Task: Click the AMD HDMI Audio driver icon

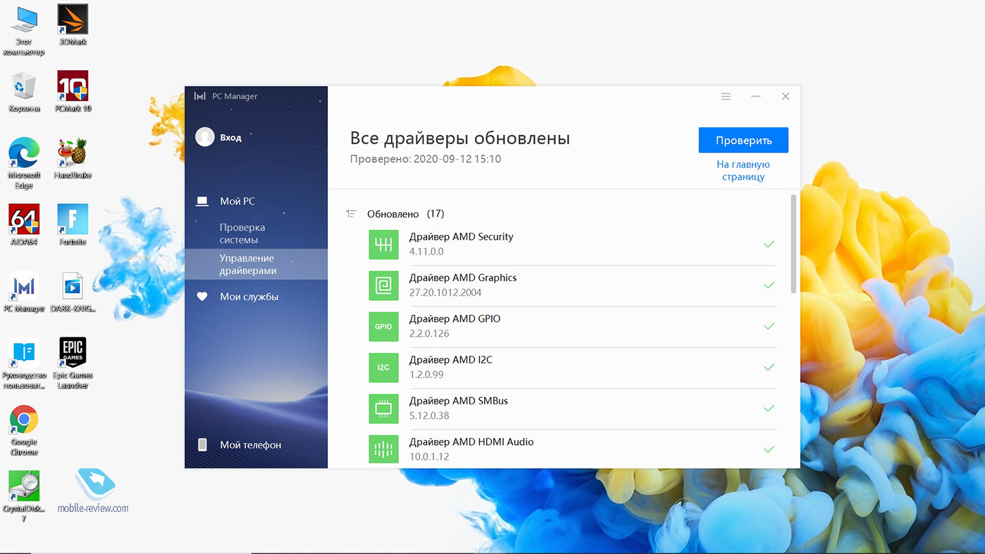Action: click(x=383, y=449)
